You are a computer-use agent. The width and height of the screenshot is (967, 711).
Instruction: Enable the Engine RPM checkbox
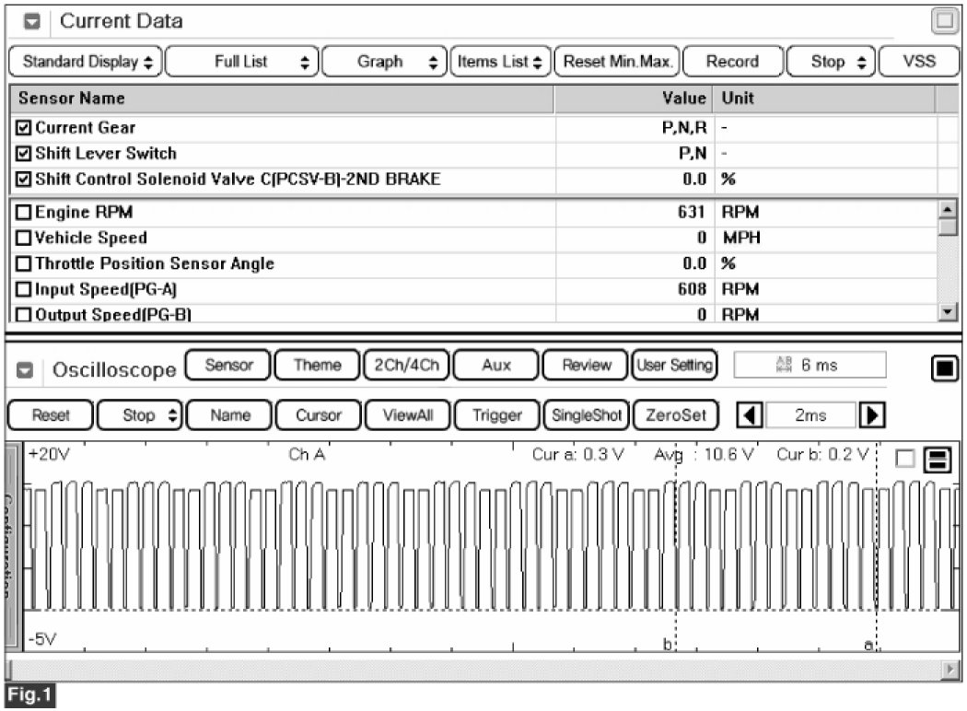click(x=24, y=213)
